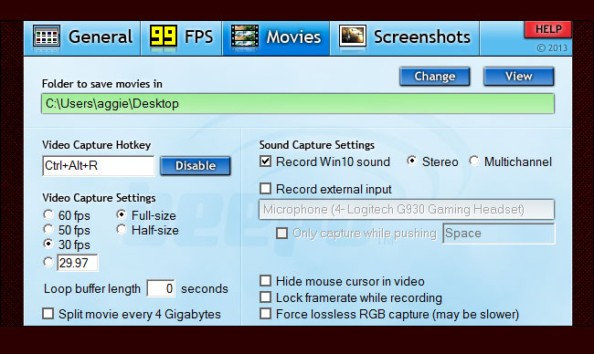This screenshot has width=594, height=354.
Task: Click the film strip Movies icon
Action: tap(245, 36)
